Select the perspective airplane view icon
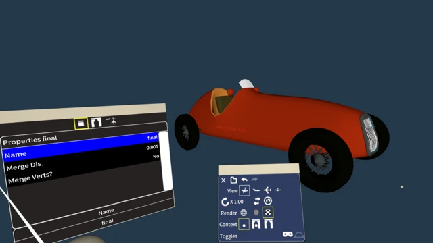 point(244,190)
